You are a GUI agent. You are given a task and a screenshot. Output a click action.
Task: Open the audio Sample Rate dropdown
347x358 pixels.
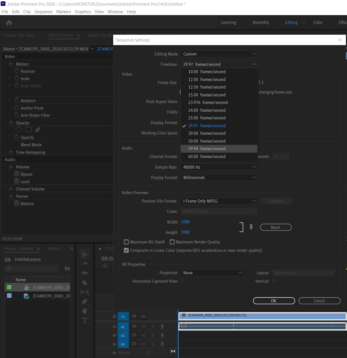pos(219,167)
